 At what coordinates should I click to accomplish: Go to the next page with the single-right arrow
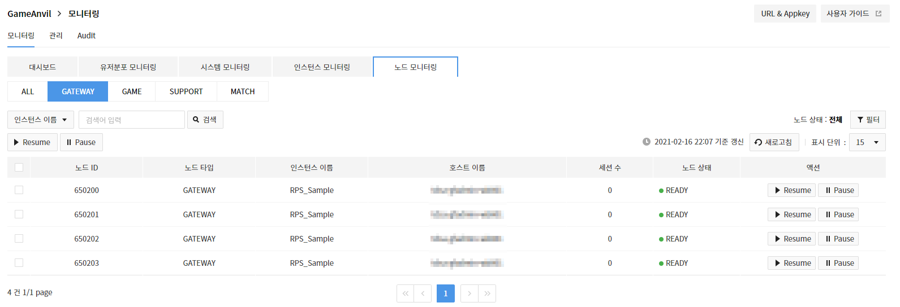tap(469, 293)
